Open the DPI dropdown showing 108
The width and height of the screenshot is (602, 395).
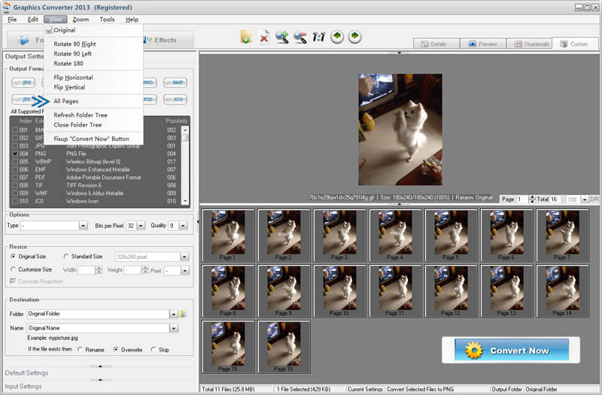(585, 199)
